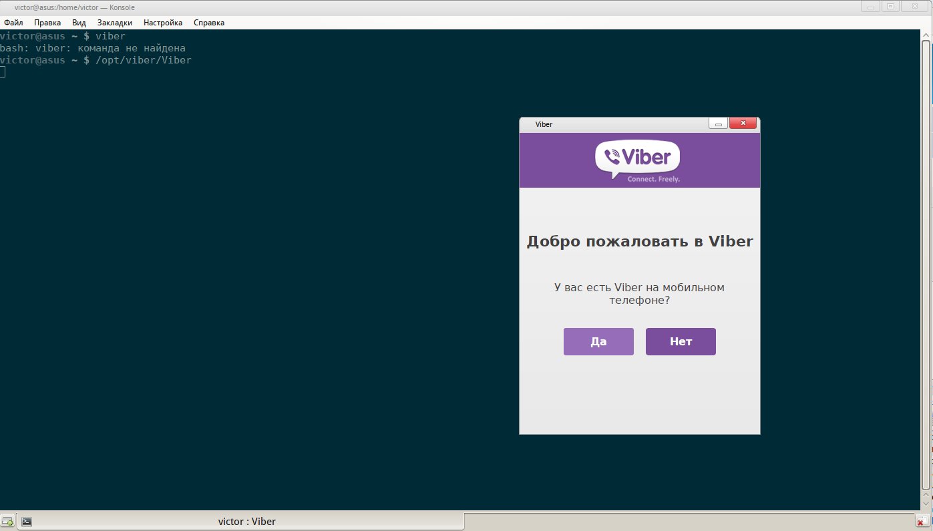
Task: Open the Вид menu
Action: pos(79,23)
